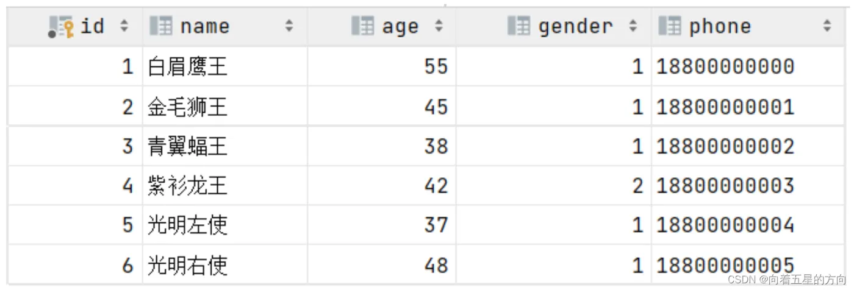Select the cell containing 白眉鹰王

tap(187, 66)
